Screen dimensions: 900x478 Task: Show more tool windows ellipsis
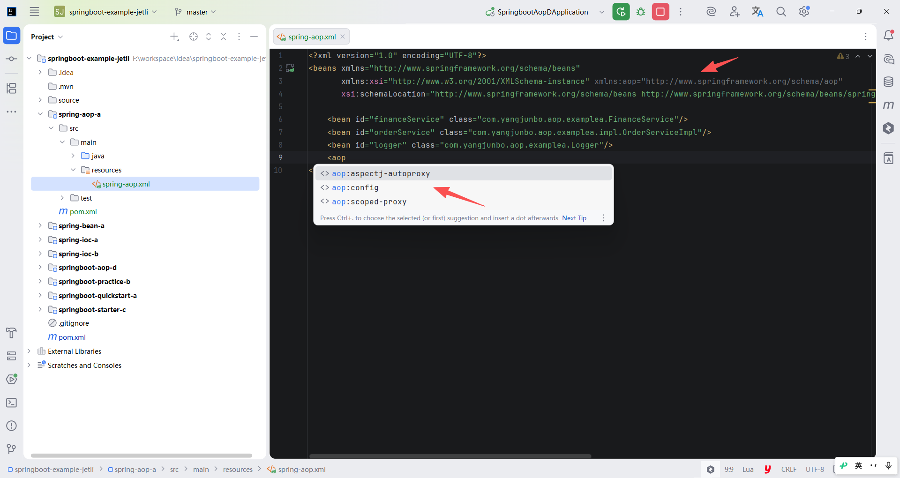[12, 112]
